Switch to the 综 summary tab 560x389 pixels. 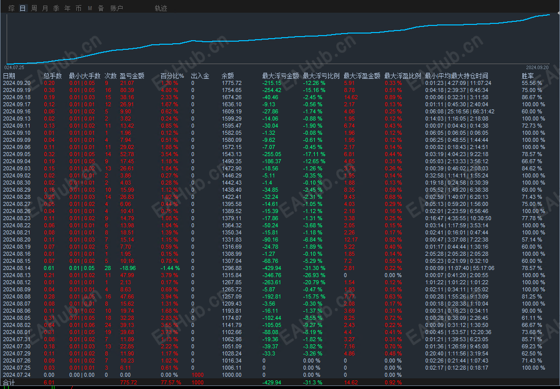11,8
